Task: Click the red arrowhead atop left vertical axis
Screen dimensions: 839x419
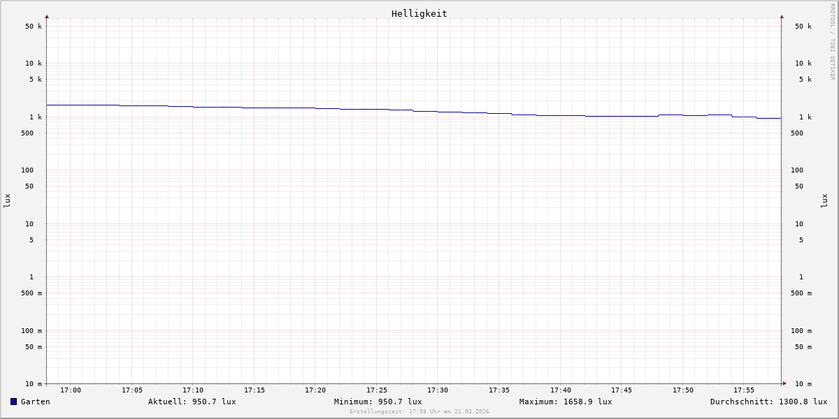Action: [47, 16]
